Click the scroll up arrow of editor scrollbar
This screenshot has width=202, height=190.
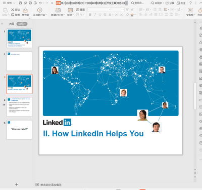pyautogui.click(x=195, y=22)
